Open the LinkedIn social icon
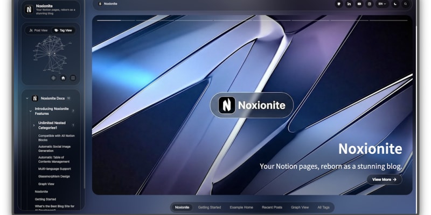Screen dimensions: 431x215 [349, 4]
